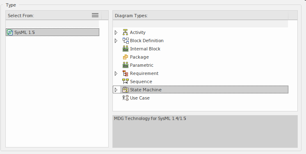
Task: Click the Sequence diagram icon
Action: coord(126,82)
